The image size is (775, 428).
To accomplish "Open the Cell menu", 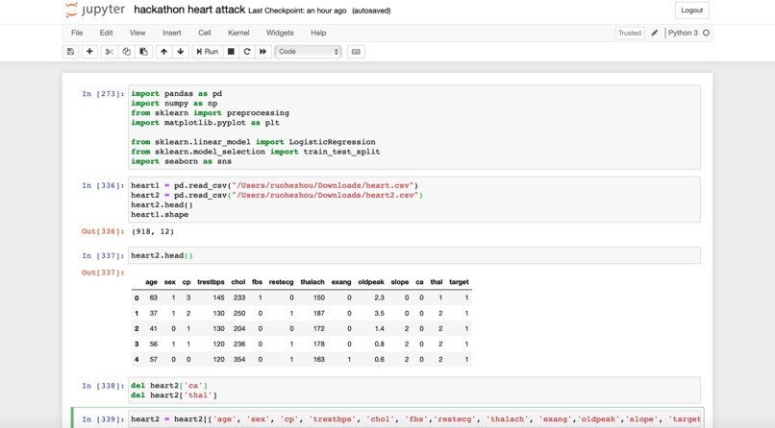I will coord(205,33).
